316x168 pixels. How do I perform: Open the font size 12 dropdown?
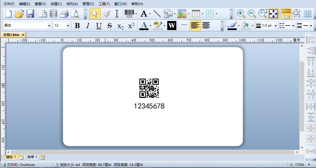coord(68,26)
